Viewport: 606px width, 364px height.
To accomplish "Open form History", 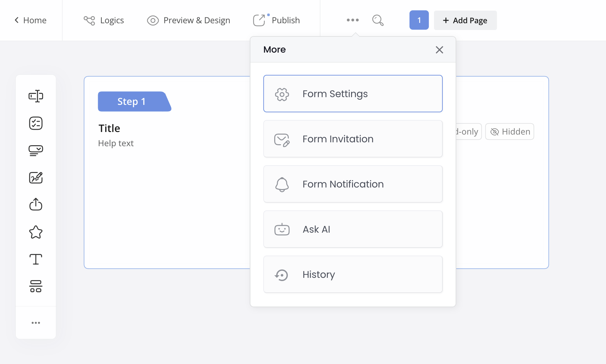I will click(353, 274).
